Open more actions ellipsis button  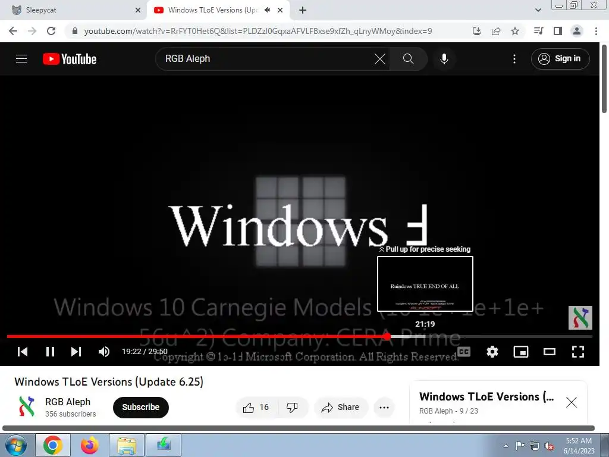click(384, 407)
